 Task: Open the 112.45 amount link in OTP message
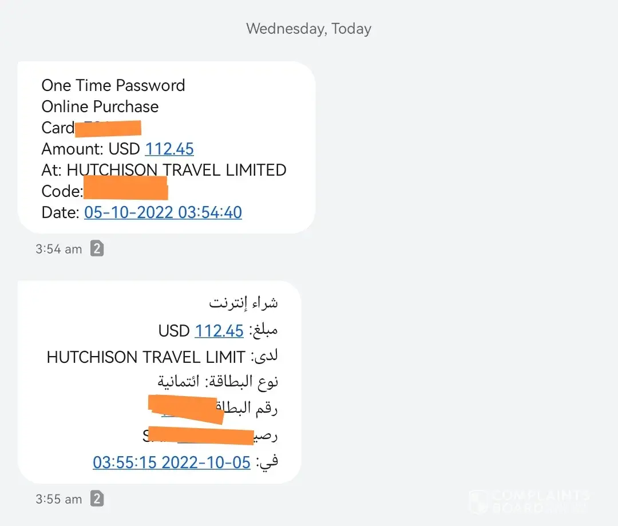point(169,149)
